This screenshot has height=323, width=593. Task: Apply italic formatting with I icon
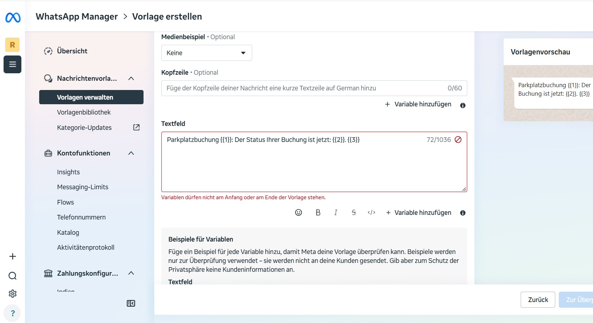[x=335, y=212]
